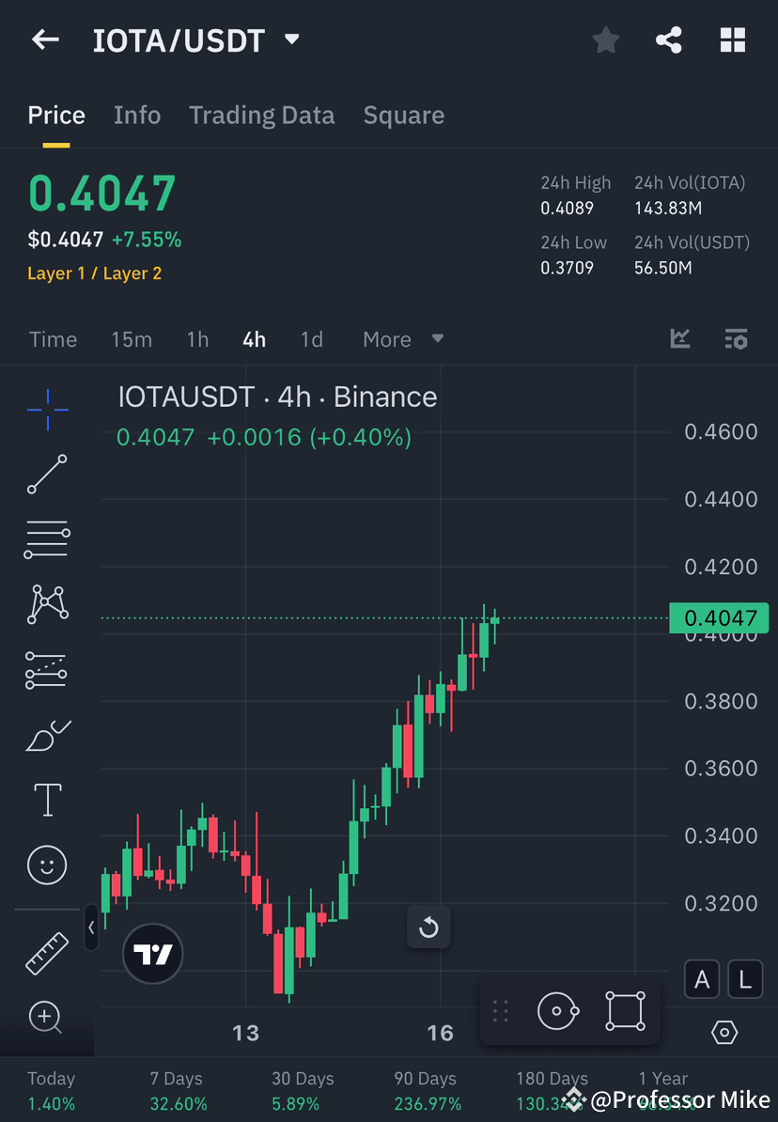Open the Square tab
Screen dimensions: 778x1122
click(403, 115)
